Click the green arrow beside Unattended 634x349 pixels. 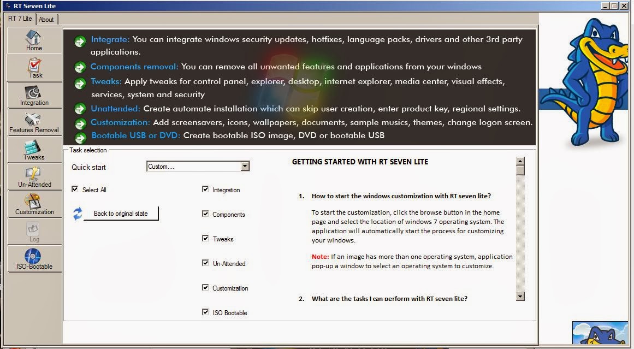(80, 109)
